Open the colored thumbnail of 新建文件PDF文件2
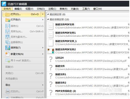The image size is (130, 99). 51,51
